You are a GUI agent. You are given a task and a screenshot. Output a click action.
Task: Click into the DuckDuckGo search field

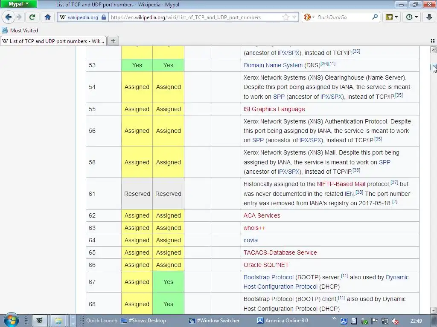click(344, 17)
